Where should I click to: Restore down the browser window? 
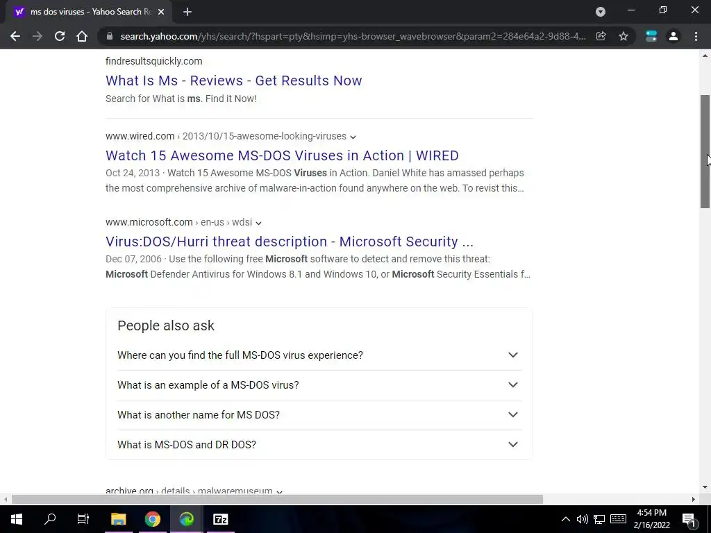point(663,10)
